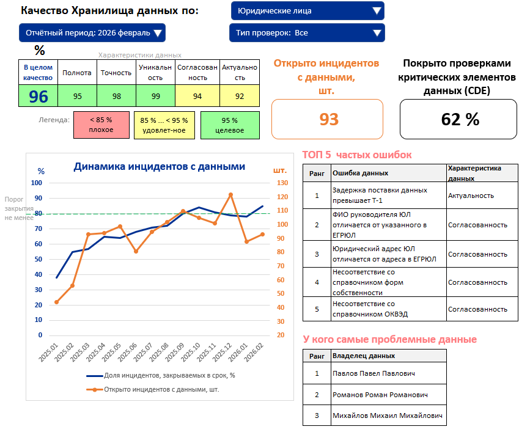Screen dimensions: 530x432
Task: Open the Тип проверок: Все dropdown
Action: (307, 33)
